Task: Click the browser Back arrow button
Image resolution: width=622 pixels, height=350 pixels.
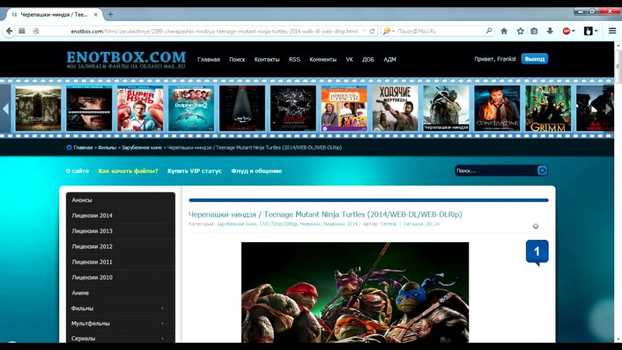Action: [x=9, y=31]
